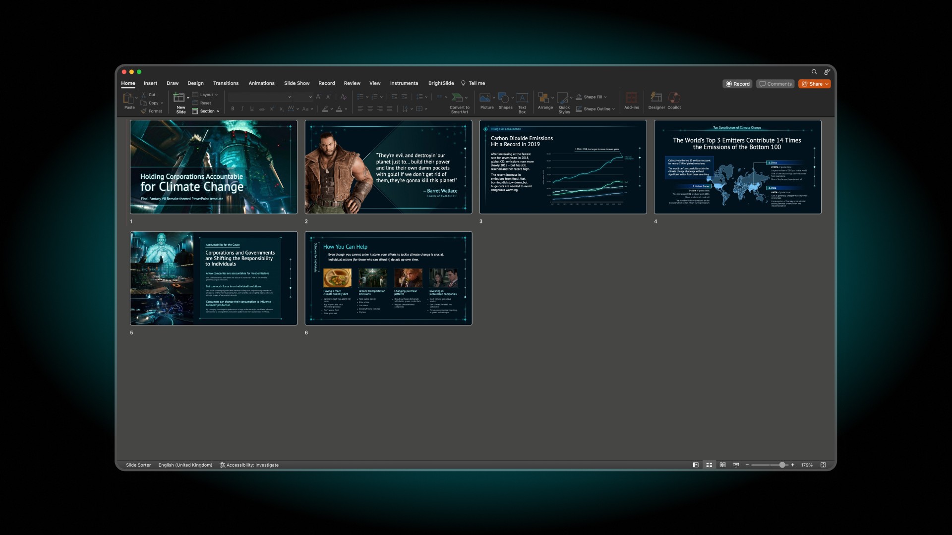
Task: Click the New Slide icon
Action: 179,98
